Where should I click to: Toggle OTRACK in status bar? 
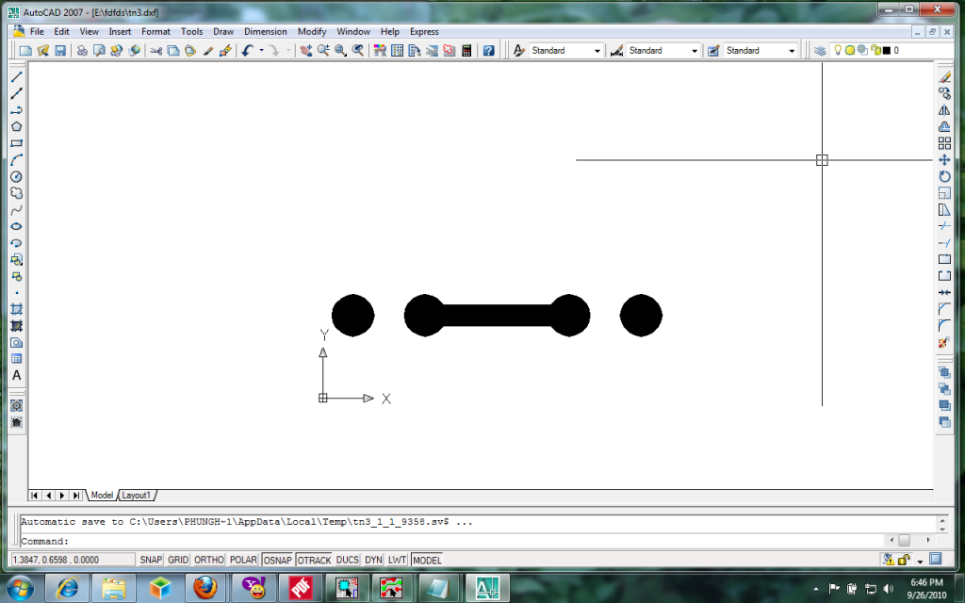314,560
